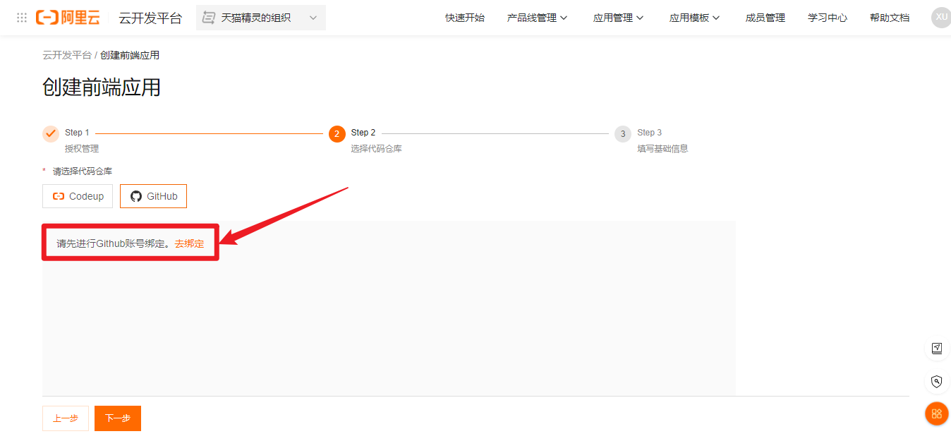This screenshot has height=441, width=951.
Task: Select Codeup as code repository
Action: pos(78,196)
